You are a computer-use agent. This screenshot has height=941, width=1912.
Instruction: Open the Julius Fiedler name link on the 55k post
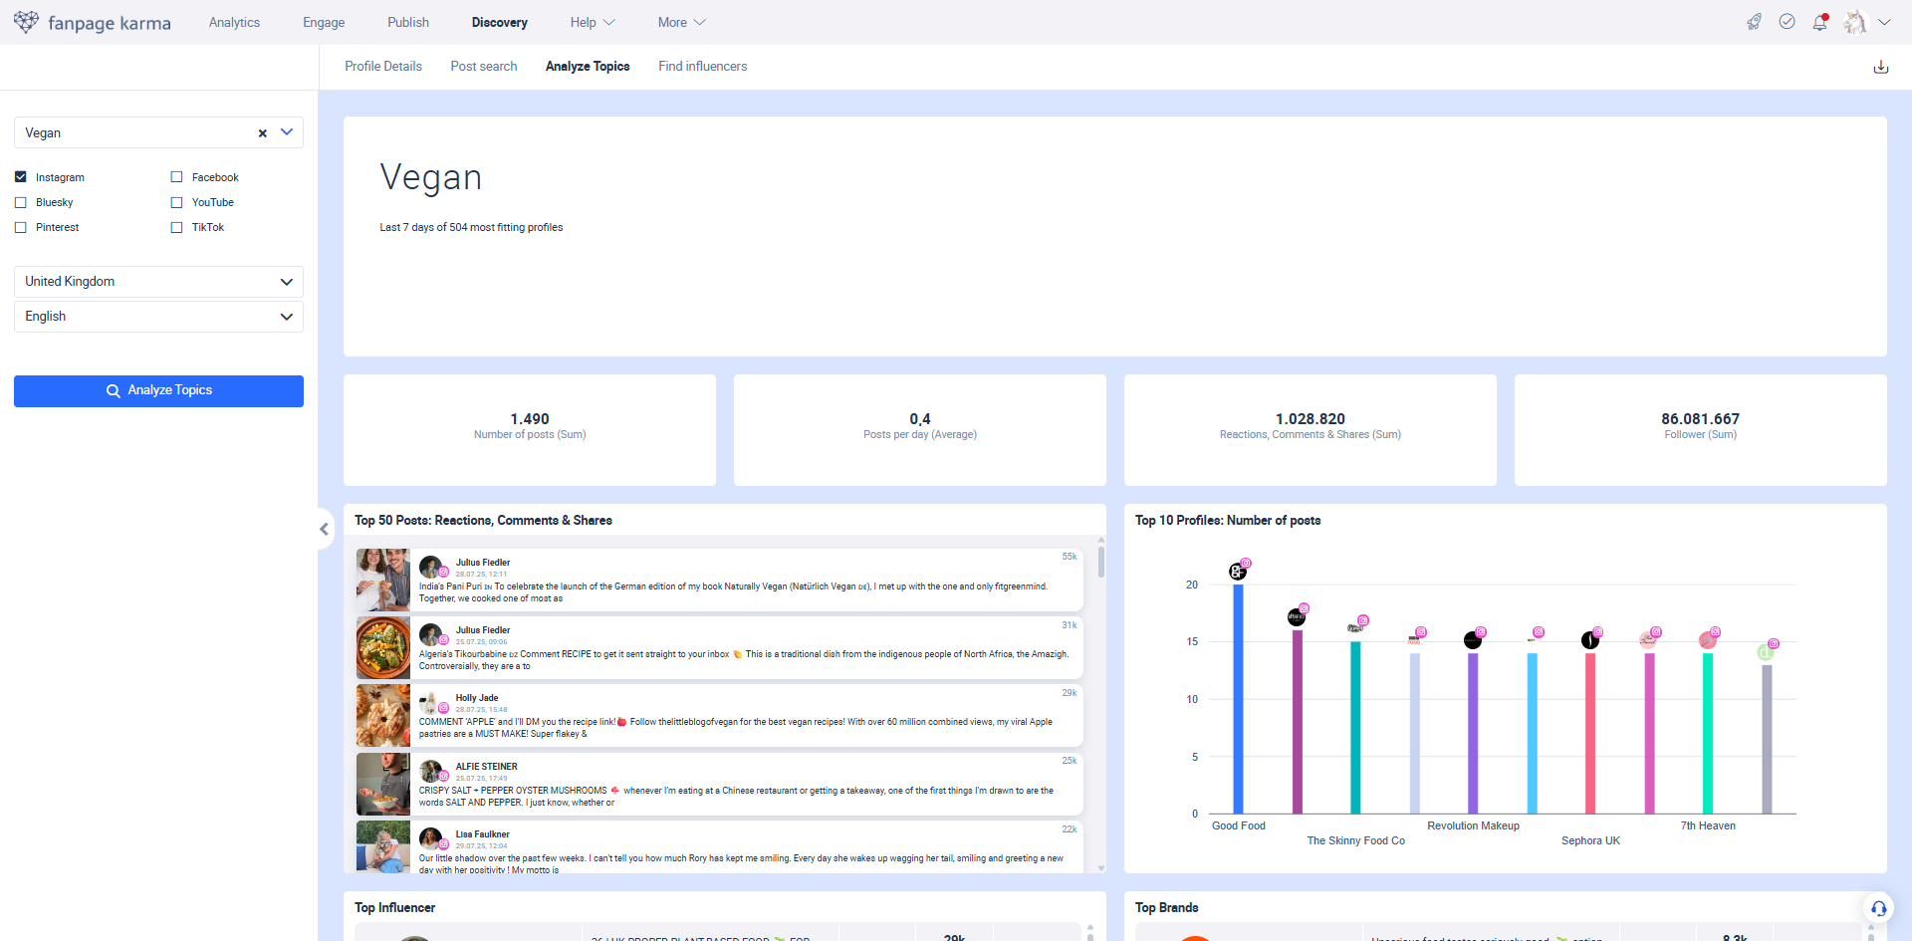483,563
